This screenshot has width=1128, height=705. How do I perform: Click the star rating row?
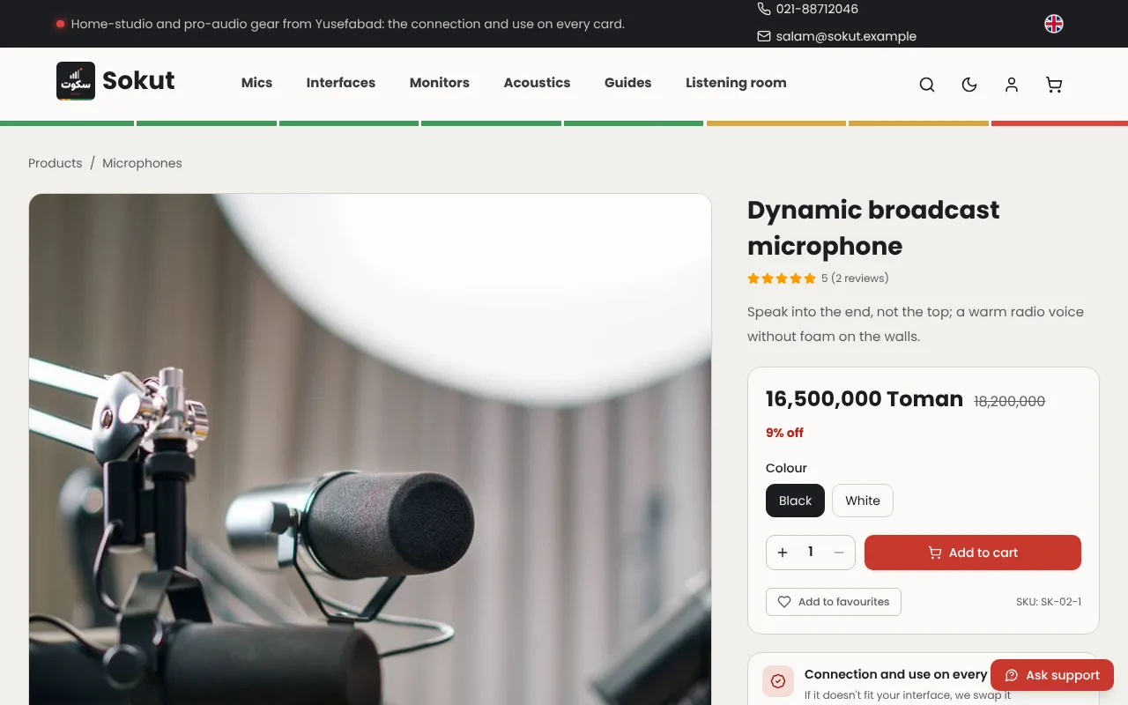tap(782, 278)
